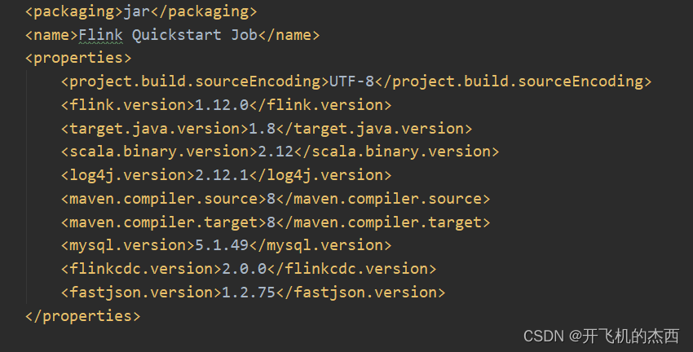
Task: Click the closing </mysql.version> tag
Action: click(320, 245)
